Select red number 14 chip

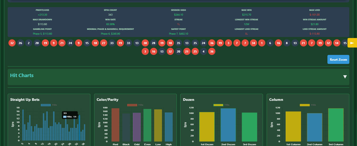pos(337,43)
